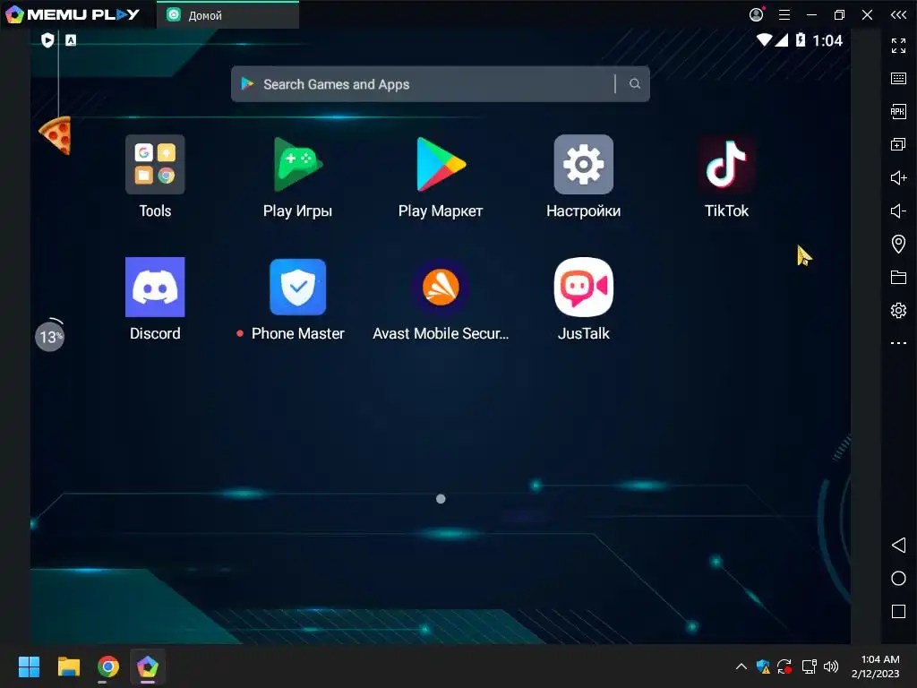The image size is (917, 688).
Task: Open the MEmu account profile icon
Action: pos(757,14)
